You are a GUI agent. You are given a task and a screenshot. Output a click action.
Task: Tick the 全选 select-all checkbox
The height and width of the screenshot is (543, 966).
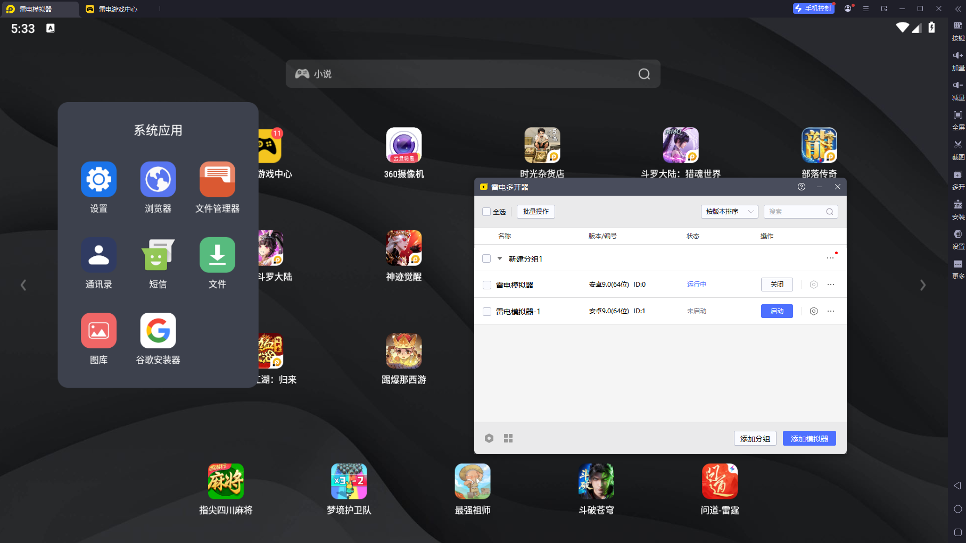(x=486, y=212)
